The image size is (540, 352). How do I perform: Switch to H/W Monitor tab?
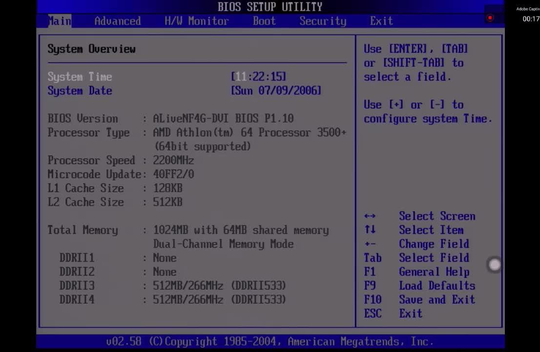tap(196, 21)
